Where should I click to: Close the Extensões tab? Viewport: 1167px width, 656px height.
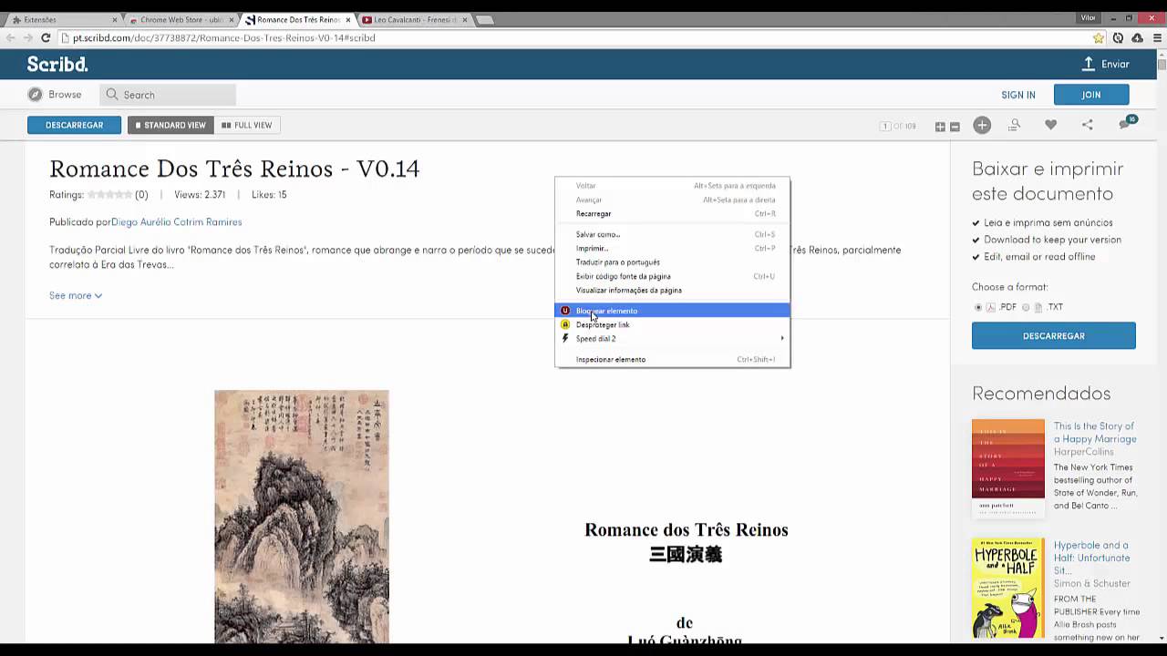[114, 19]
